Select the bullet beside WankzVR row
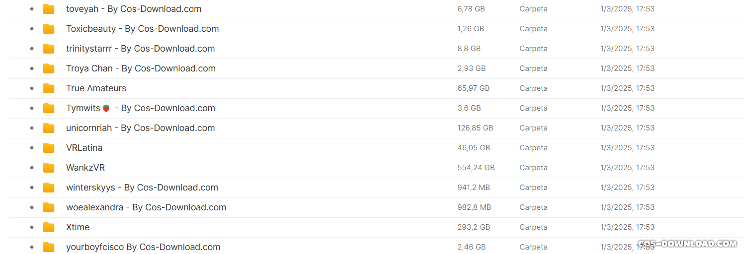 coord(32,168)
